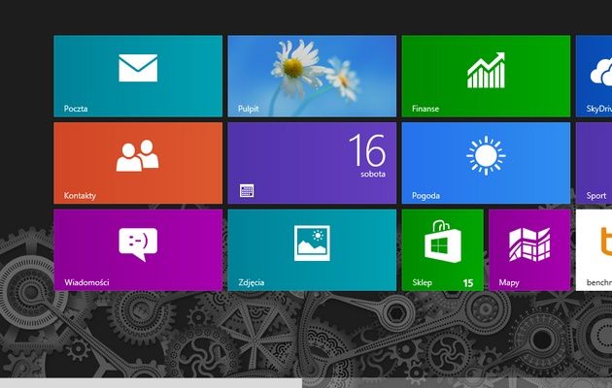Image resolution: width=612 pixels, height=388 pixels.
Task: Click the Finanse tile label
Action: [x=425, y=109]
